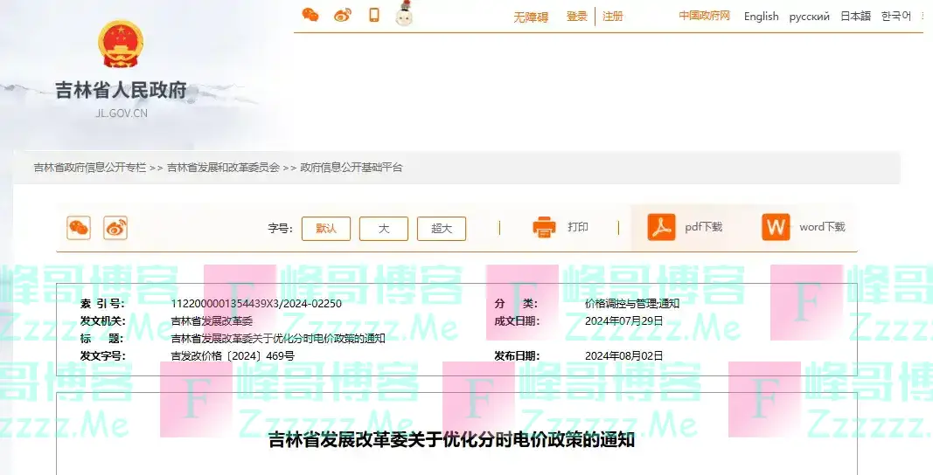Click the 成文日期 label
This screenshot has height=475, width=933.
517,321
